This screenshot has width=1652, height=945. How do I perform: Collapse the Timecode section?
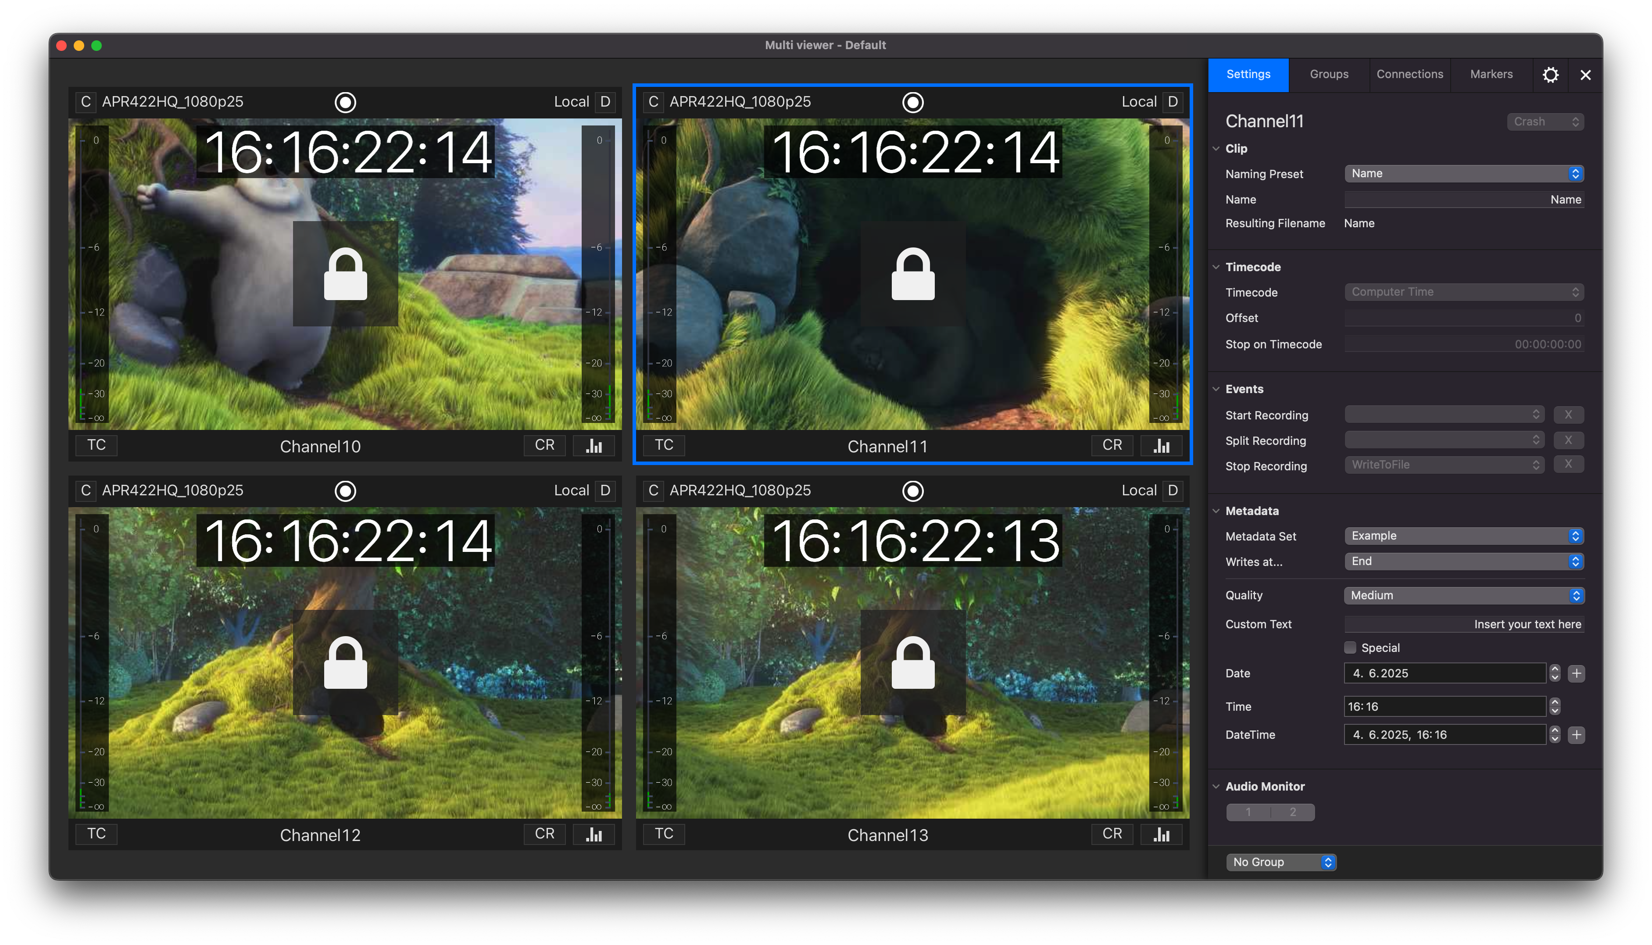coord(1216,267)
